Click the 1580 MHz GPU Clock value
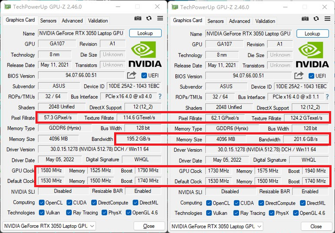The width and height of the screenshot is (335, 233). [51, 170]
